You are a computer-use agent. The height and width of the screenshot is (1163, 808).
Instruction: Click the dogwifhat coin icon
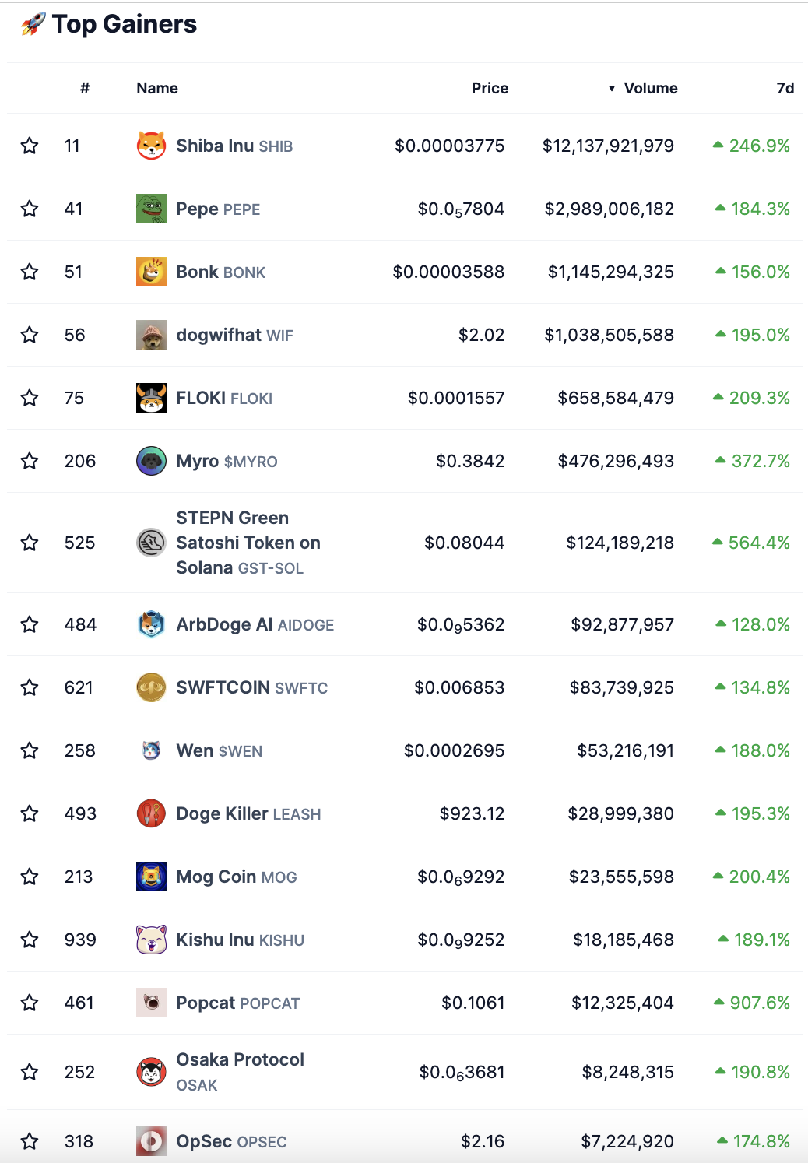coord(151,335)
